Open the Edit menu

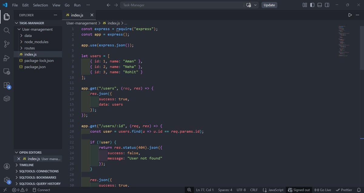pyautogui.click(x=25, y=5)
